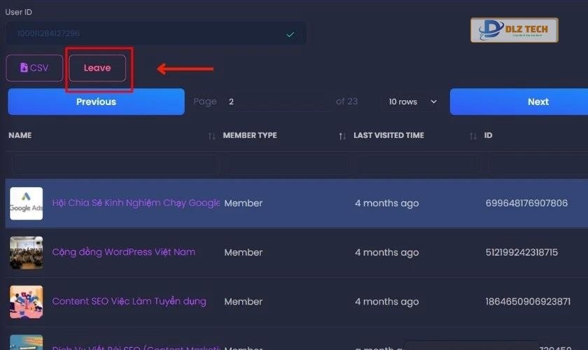Open the 10 rows dropdown
Screen dimensions: 588x350
tap(412, 101)
